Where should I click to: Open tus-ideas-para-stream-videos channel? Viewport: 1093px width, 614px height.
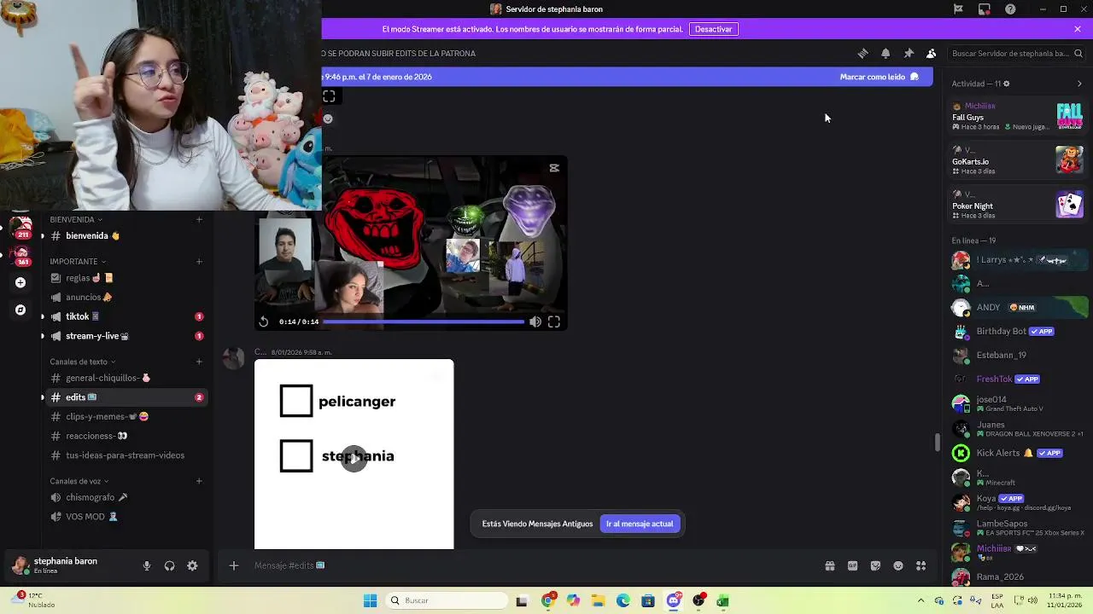pyautogui.click(x=126, y=455)
